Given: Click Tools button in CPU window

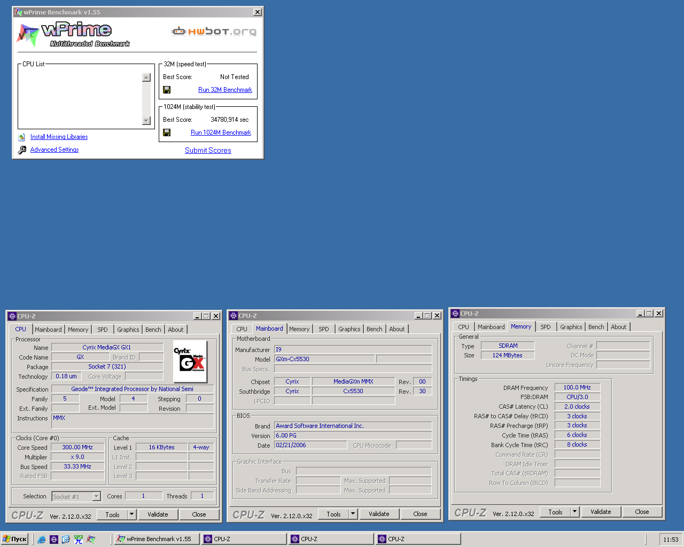Looking at the screenshot, I should [113, 514].
